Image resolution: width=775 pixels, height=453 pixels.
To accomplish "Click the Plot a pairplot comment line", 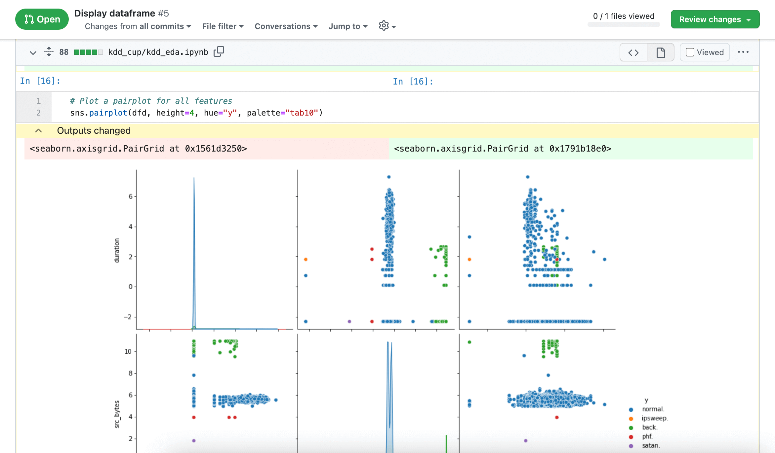I will 151,101.
